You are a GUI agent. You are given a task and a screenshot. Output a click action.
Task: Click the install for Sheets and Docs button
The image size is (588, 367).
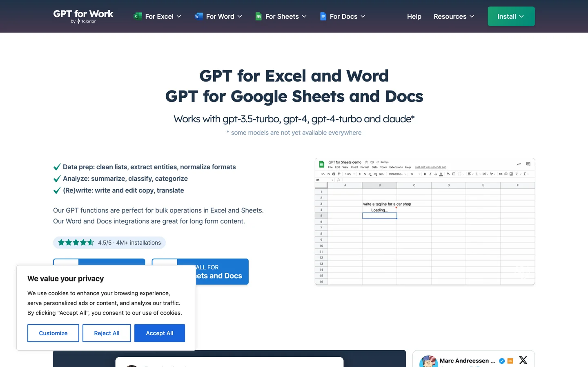[x=222, y=271]
